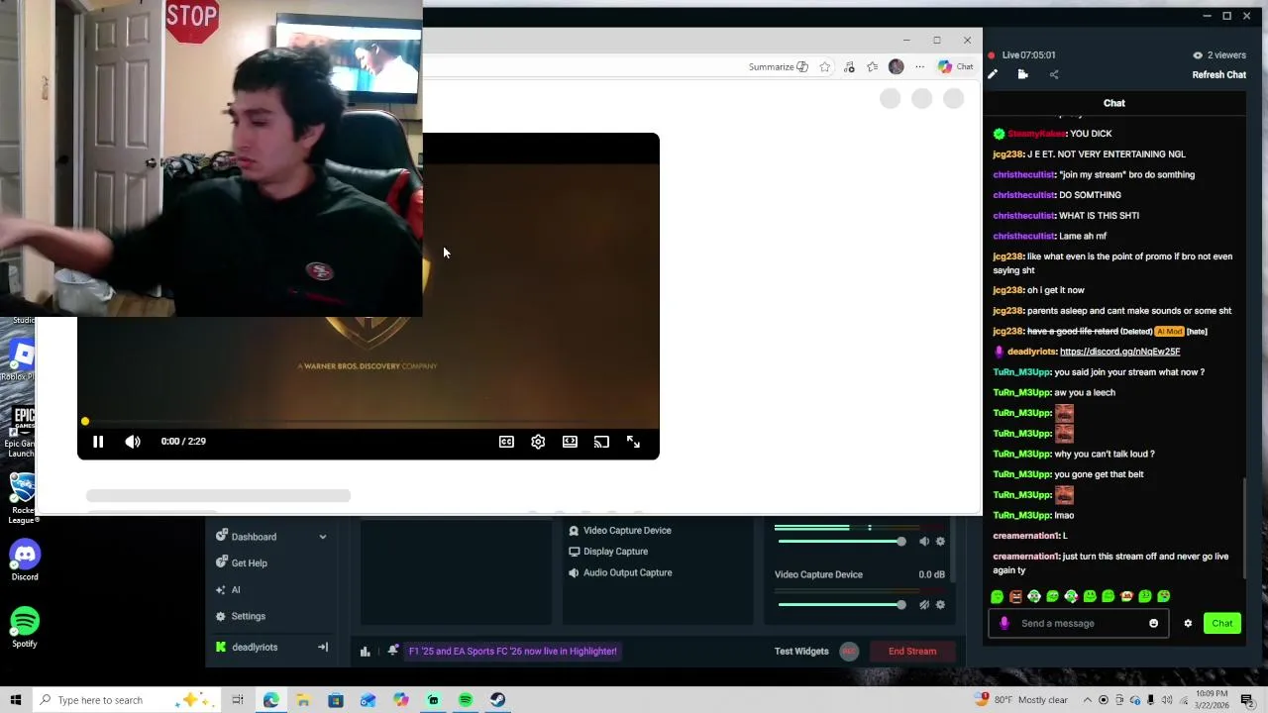Open favorites list in browser toolbar
1268x713 pixels.
click(x=872, y=67)
